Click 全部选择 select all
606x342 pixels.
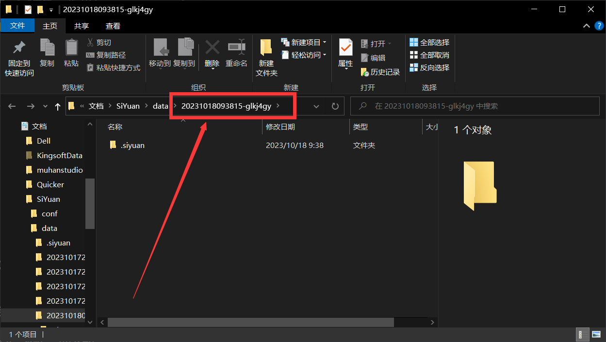tap(429, 43)
